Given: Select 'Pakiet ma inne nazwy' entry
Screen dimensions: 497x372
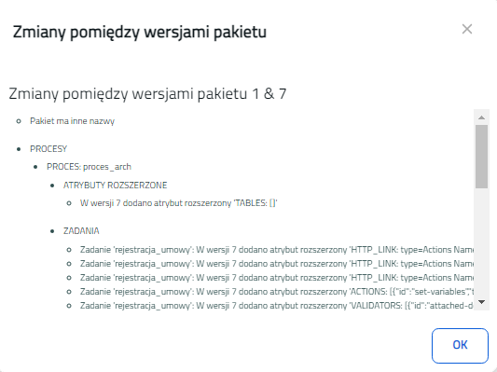Looking at the screenshot, I should pos(73,121).
